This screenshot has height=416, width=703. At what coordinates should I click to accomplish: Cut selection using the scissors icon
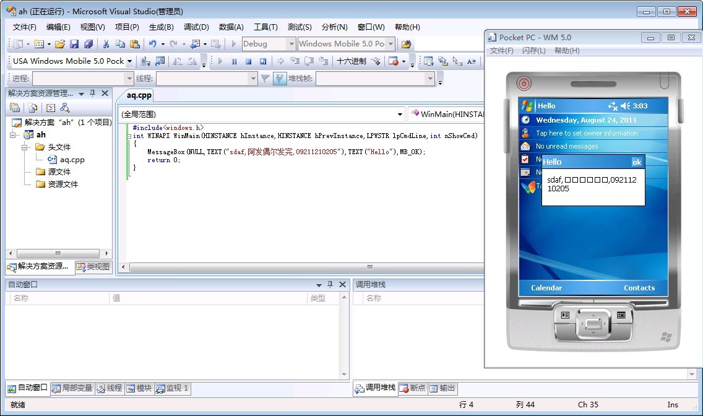[106, 44]
